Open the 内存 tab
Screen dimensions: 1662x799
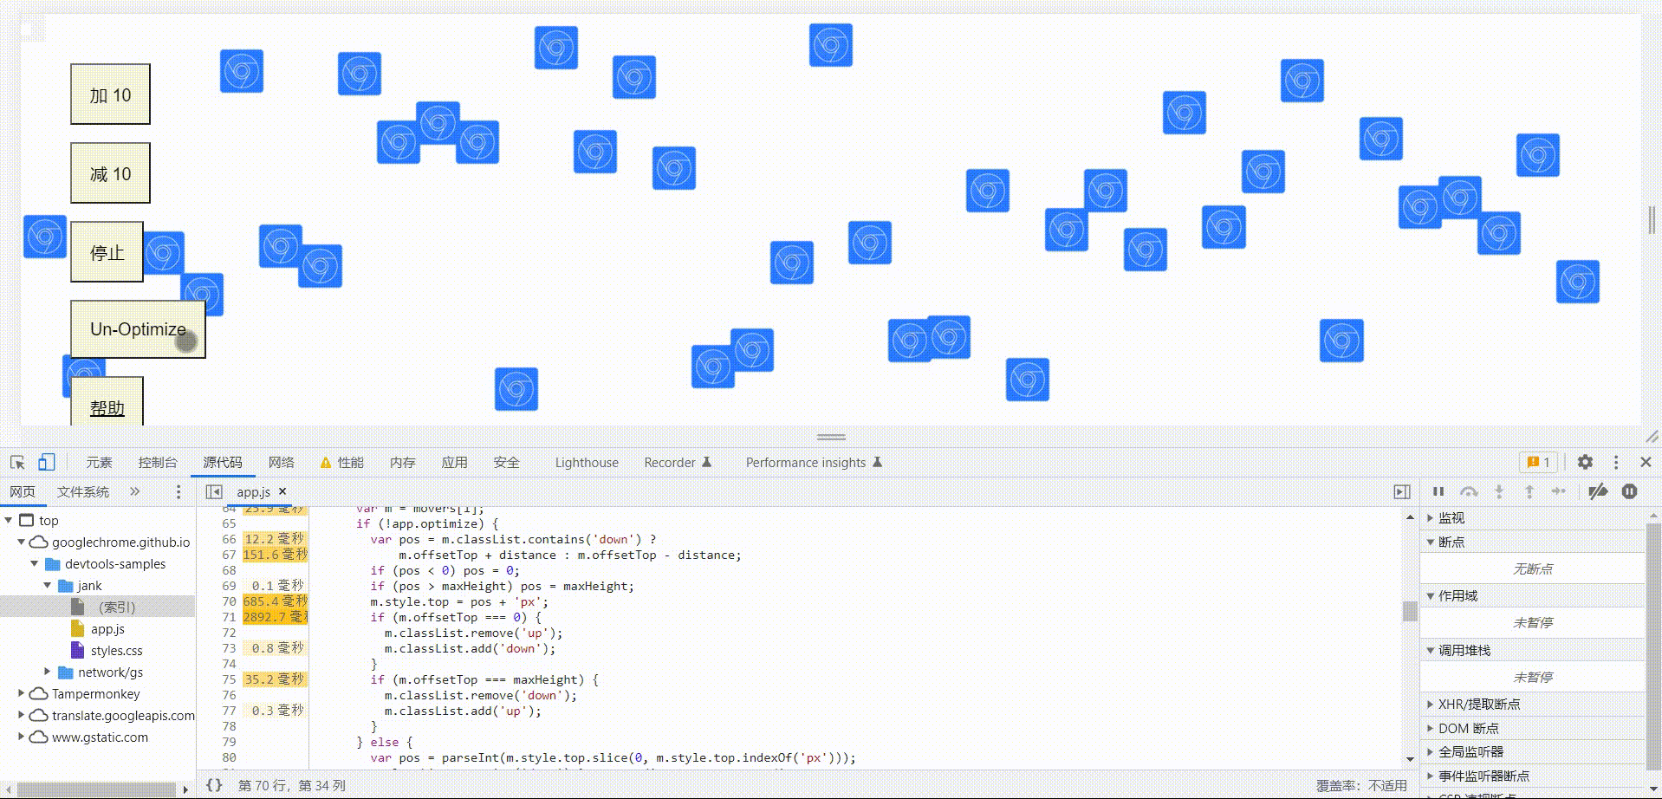tap(403, 463)
